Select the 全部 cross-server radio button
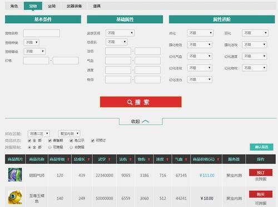 click(x=29, y=148)
